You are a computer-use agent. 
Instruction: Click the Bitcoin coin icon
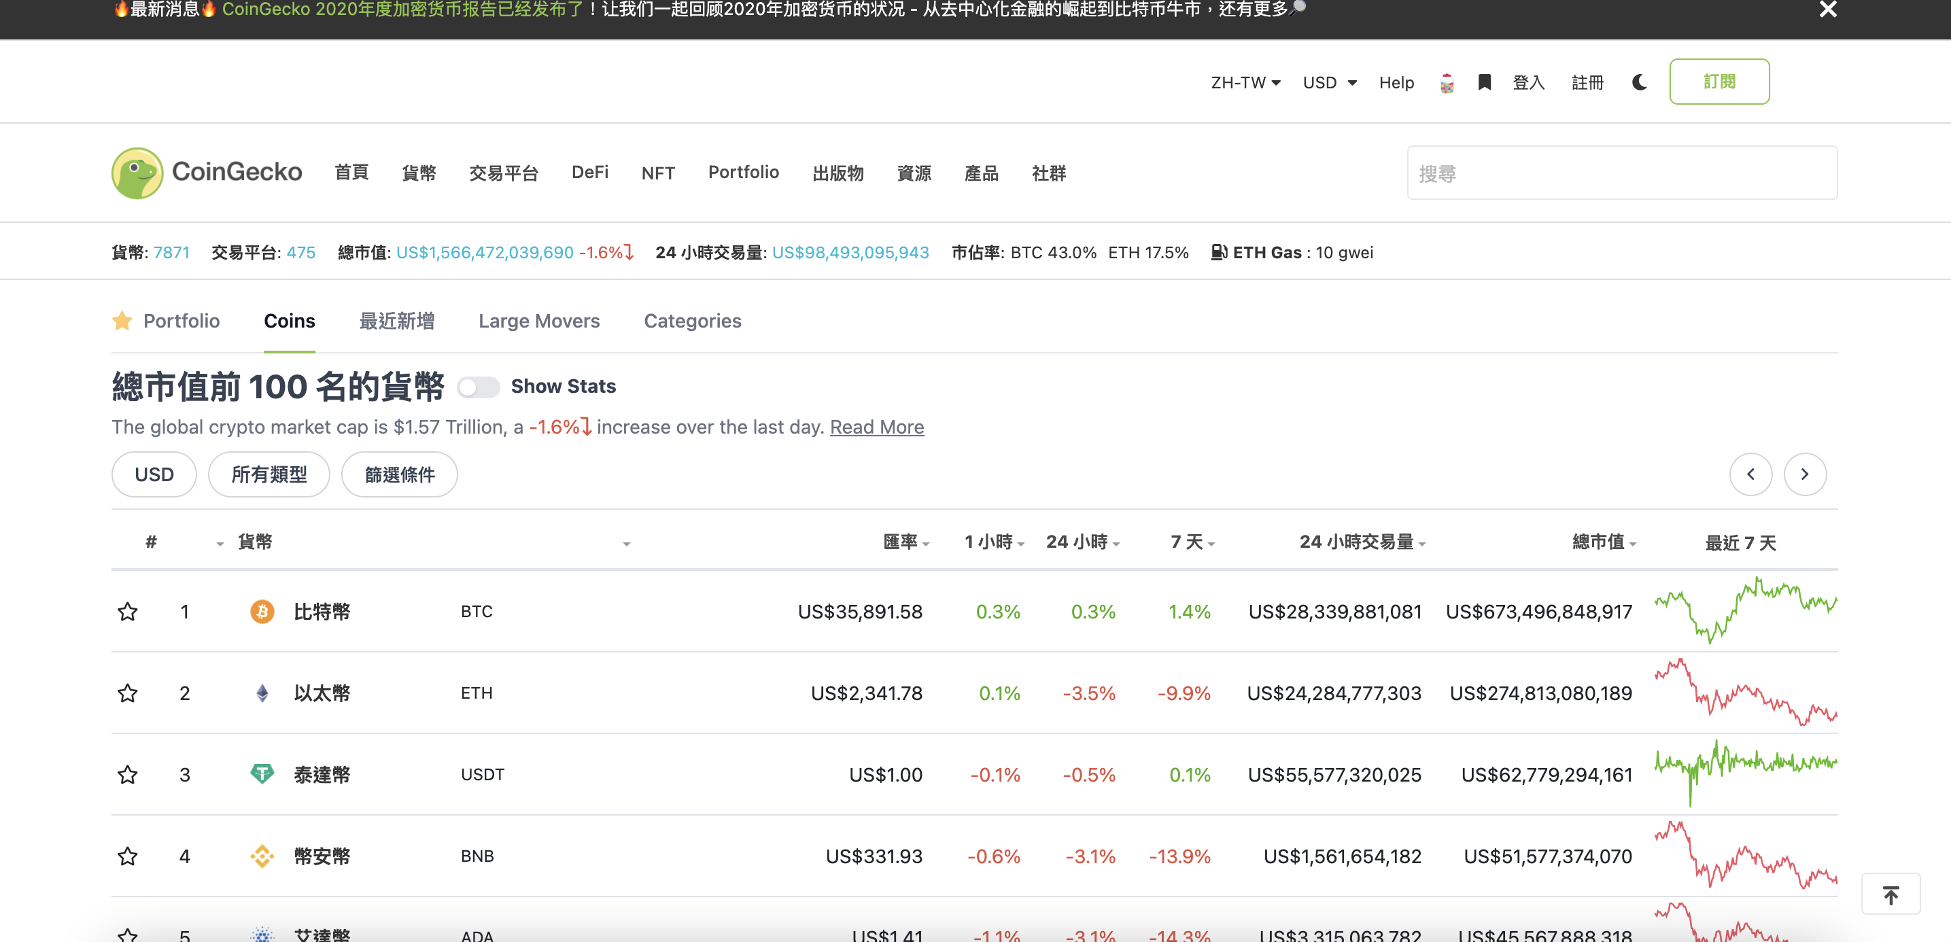tap(262, 611)
